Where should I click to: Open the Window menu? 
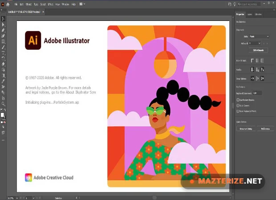65,4
